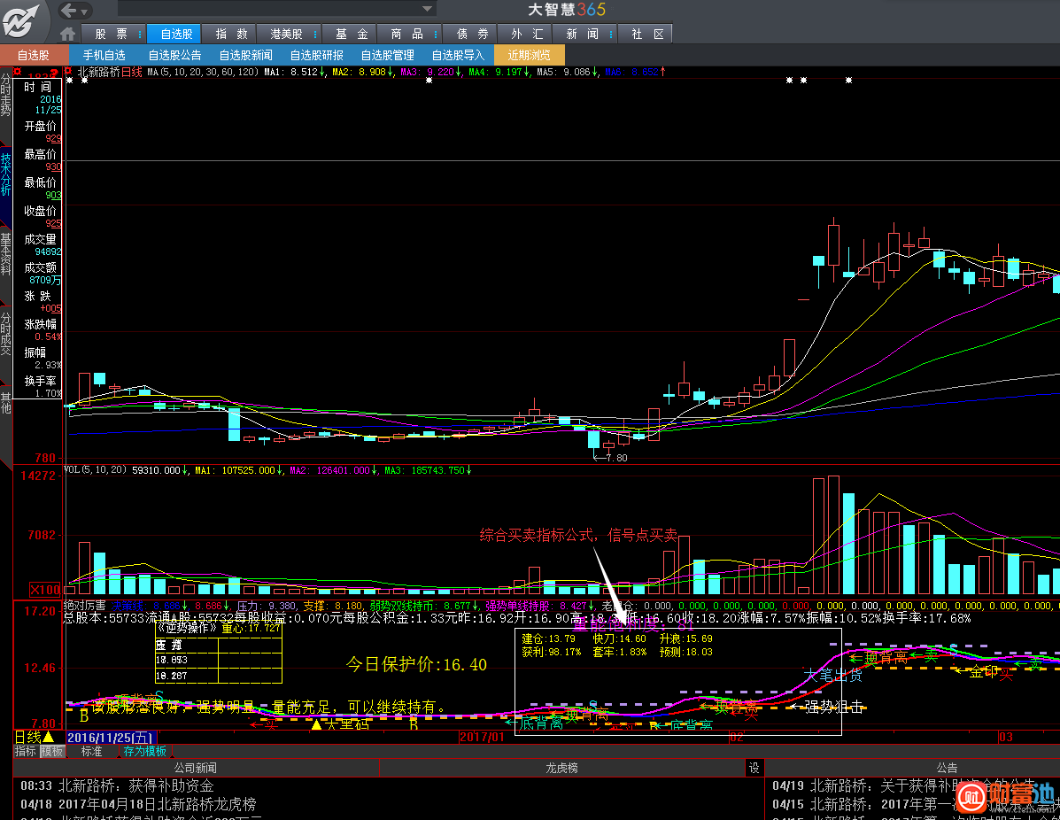The image size is (1060, 820).
Task: Expand the top search box dropdown arrow
Action: (x=427, y=9)
